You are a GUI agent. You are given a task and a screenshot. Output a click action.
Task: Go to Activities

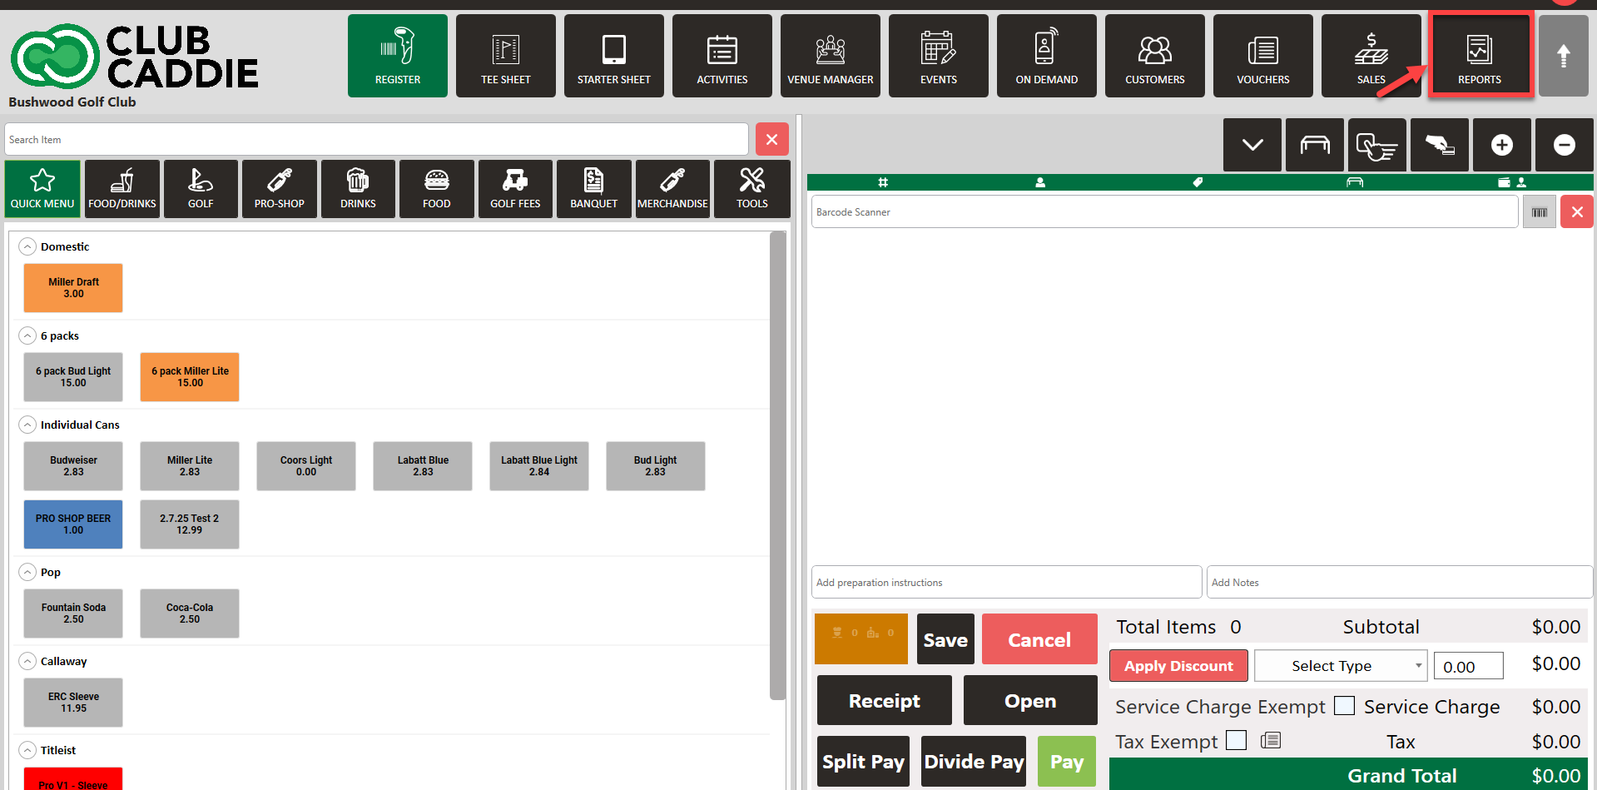coord(722,56)
